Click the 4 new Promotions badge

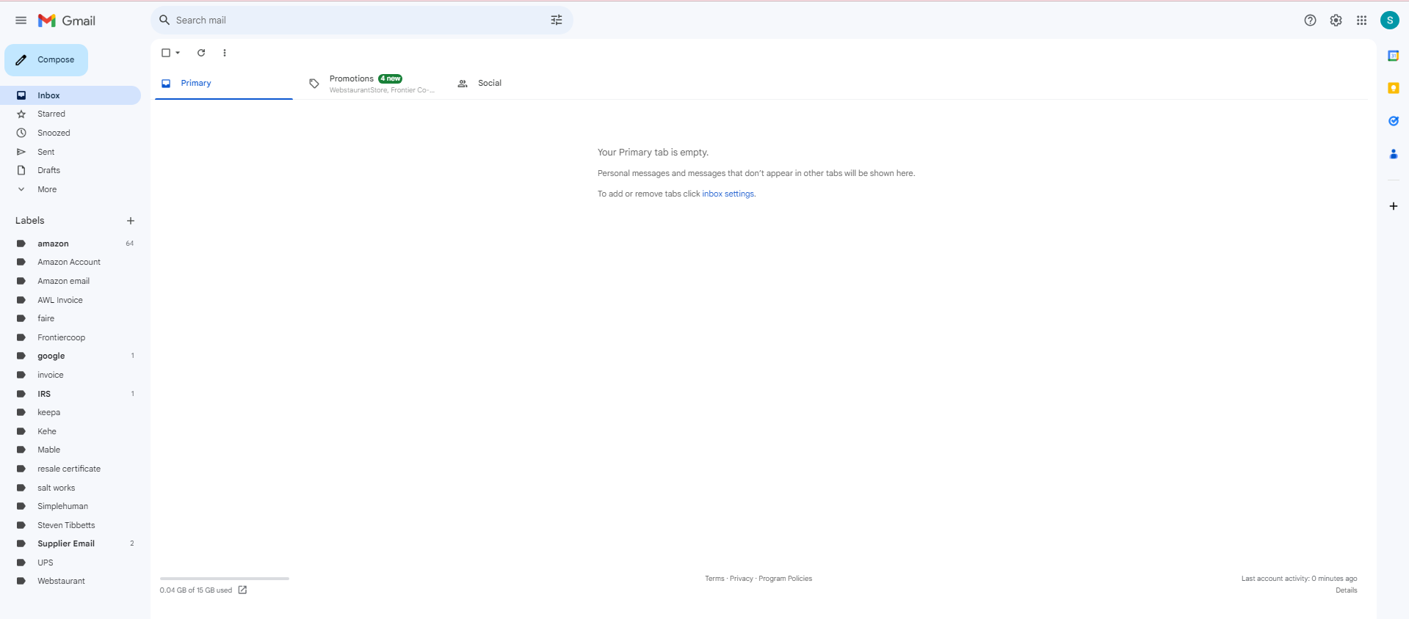[x=391, y=78]
